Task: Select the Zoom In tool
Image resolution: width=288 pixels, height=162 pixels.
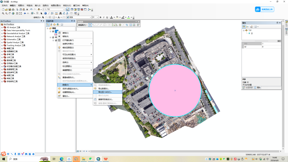Action: 3,13
